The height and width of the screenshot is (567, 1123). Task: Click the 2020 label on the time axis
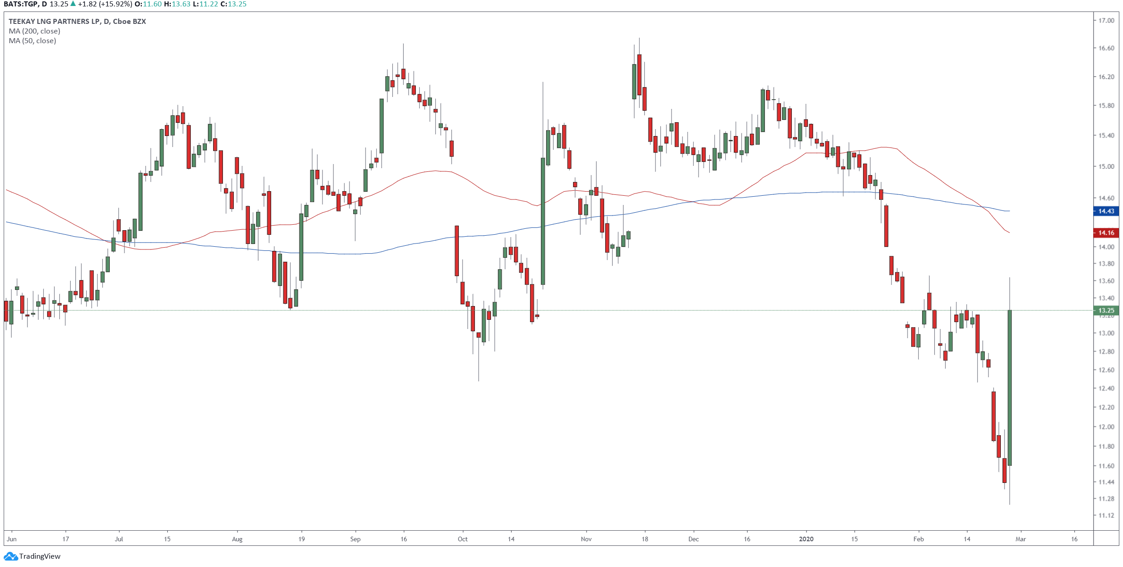click(x=806, y=539)
